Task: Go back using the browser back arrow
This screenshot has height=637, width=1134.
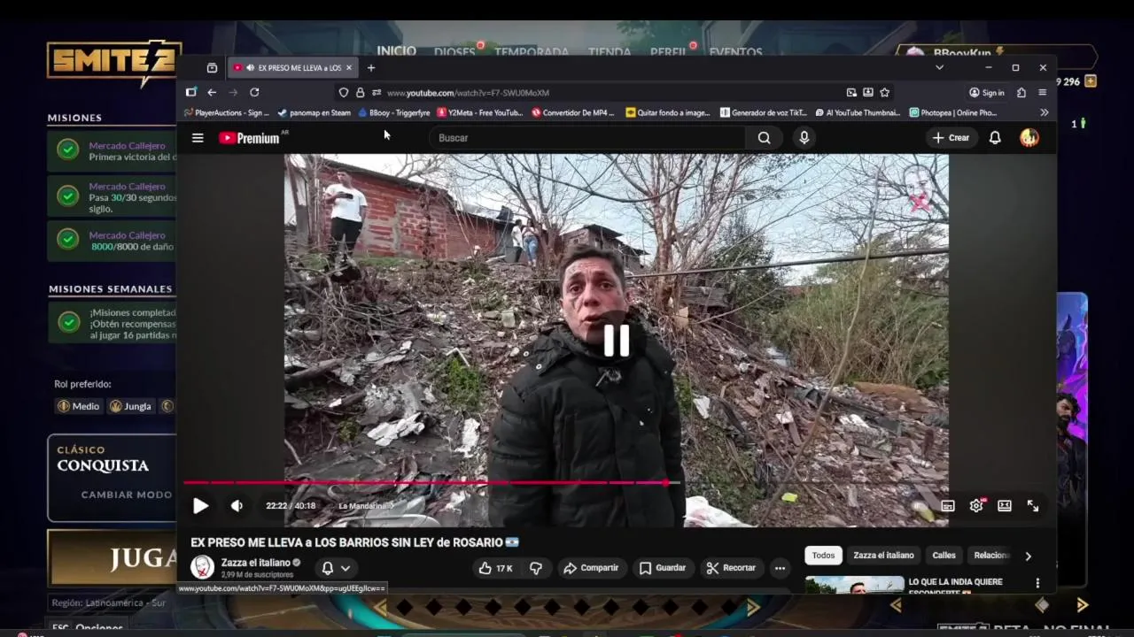Action: tap(212, 92)
